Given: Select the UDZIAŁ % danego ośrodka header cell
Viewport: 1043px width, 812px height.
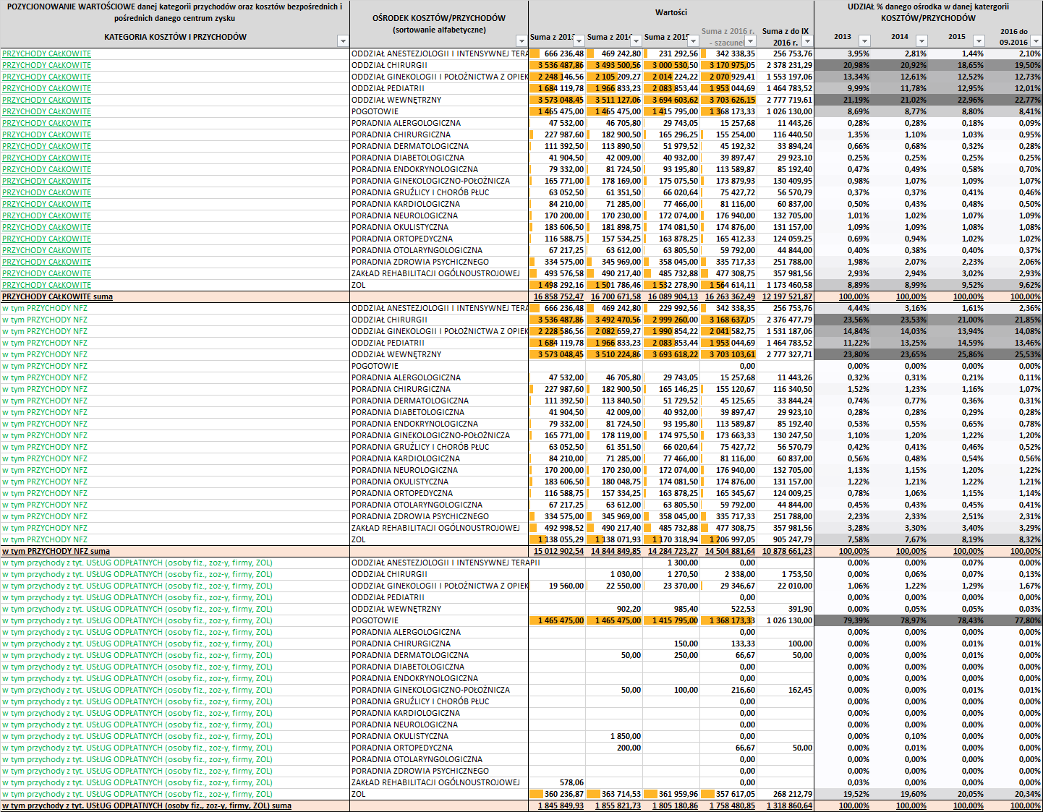Looking at the screenshot, I should [928, 12].
